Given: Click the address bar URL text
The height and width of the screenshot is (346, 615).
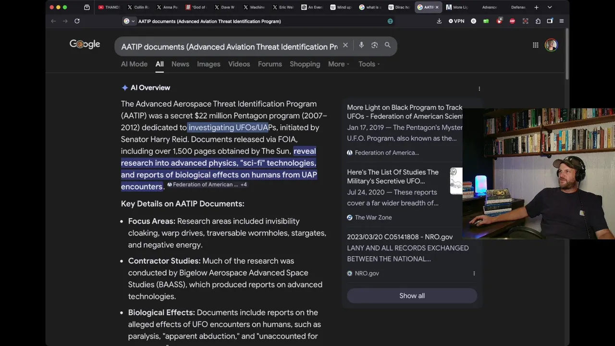Looking at the screenshot, I should [209, 21].
